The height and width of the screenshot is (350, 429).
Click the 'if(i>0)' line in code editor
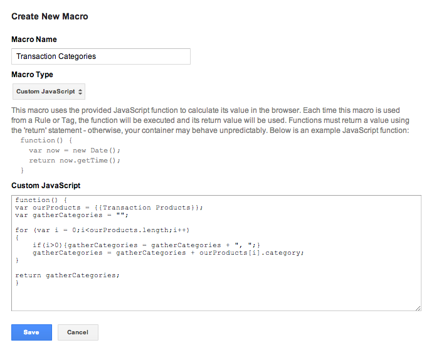click(146, 245)
